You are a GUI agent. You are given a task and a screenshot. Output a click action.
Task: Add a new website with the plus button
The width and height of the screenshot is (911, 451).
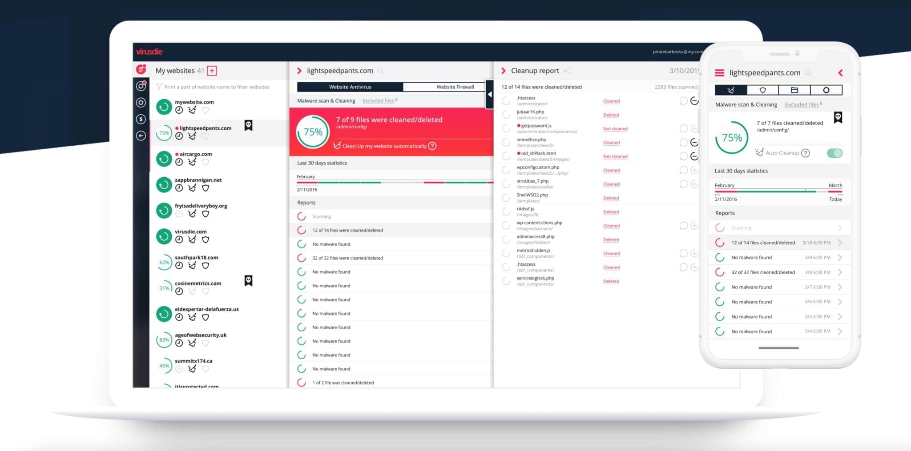click(212, 71)
